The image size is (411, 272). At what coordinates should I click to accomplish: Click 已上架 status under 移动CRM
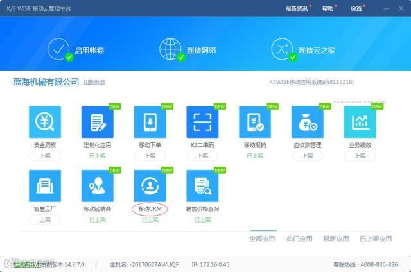tap(150, 220)
